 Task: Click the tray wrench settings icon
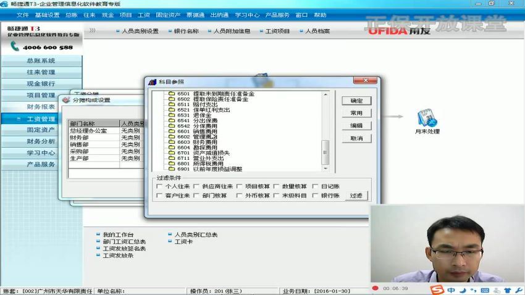click(x=519, y=290)
